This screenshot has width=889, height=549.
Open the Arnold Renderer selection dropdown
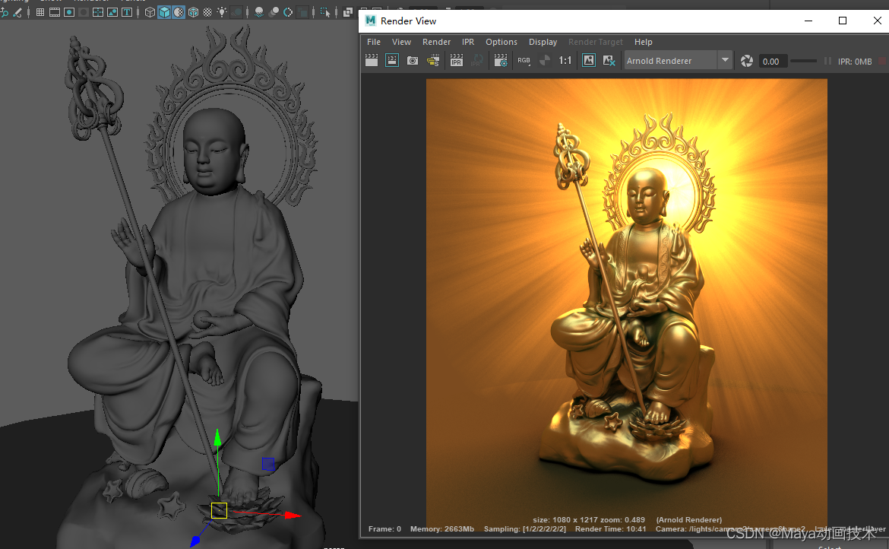pos(678,60)
